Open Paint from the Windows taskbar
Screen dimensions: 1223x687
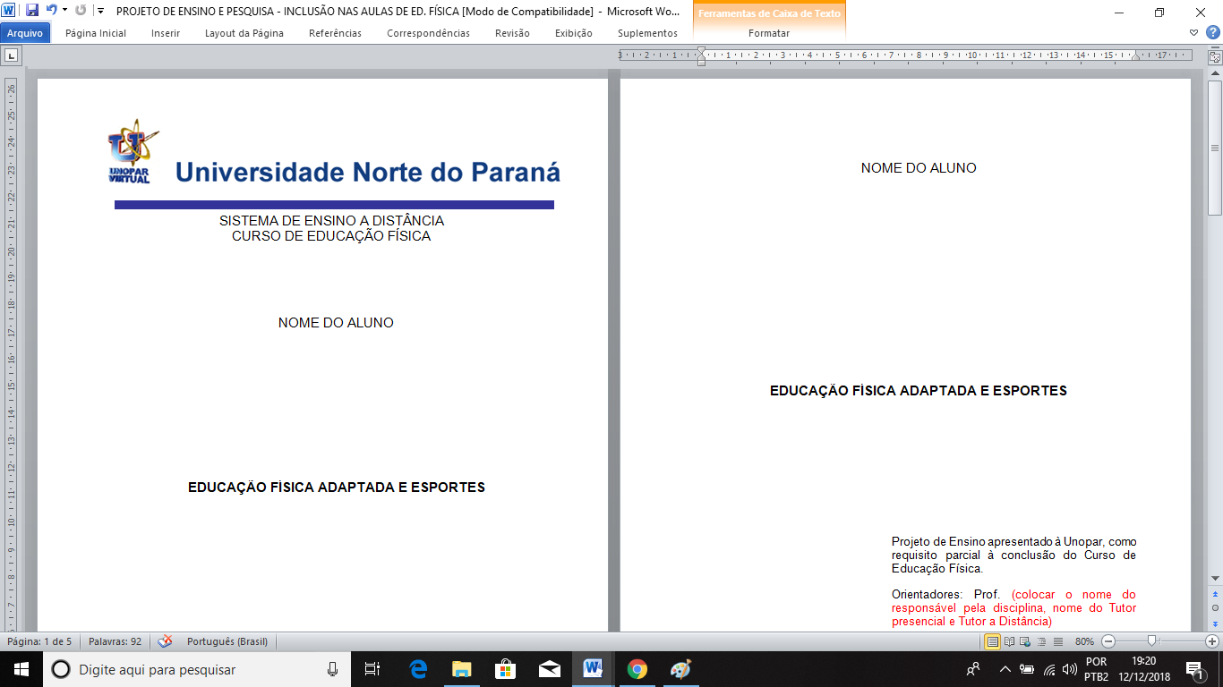(x=680, y=669)
